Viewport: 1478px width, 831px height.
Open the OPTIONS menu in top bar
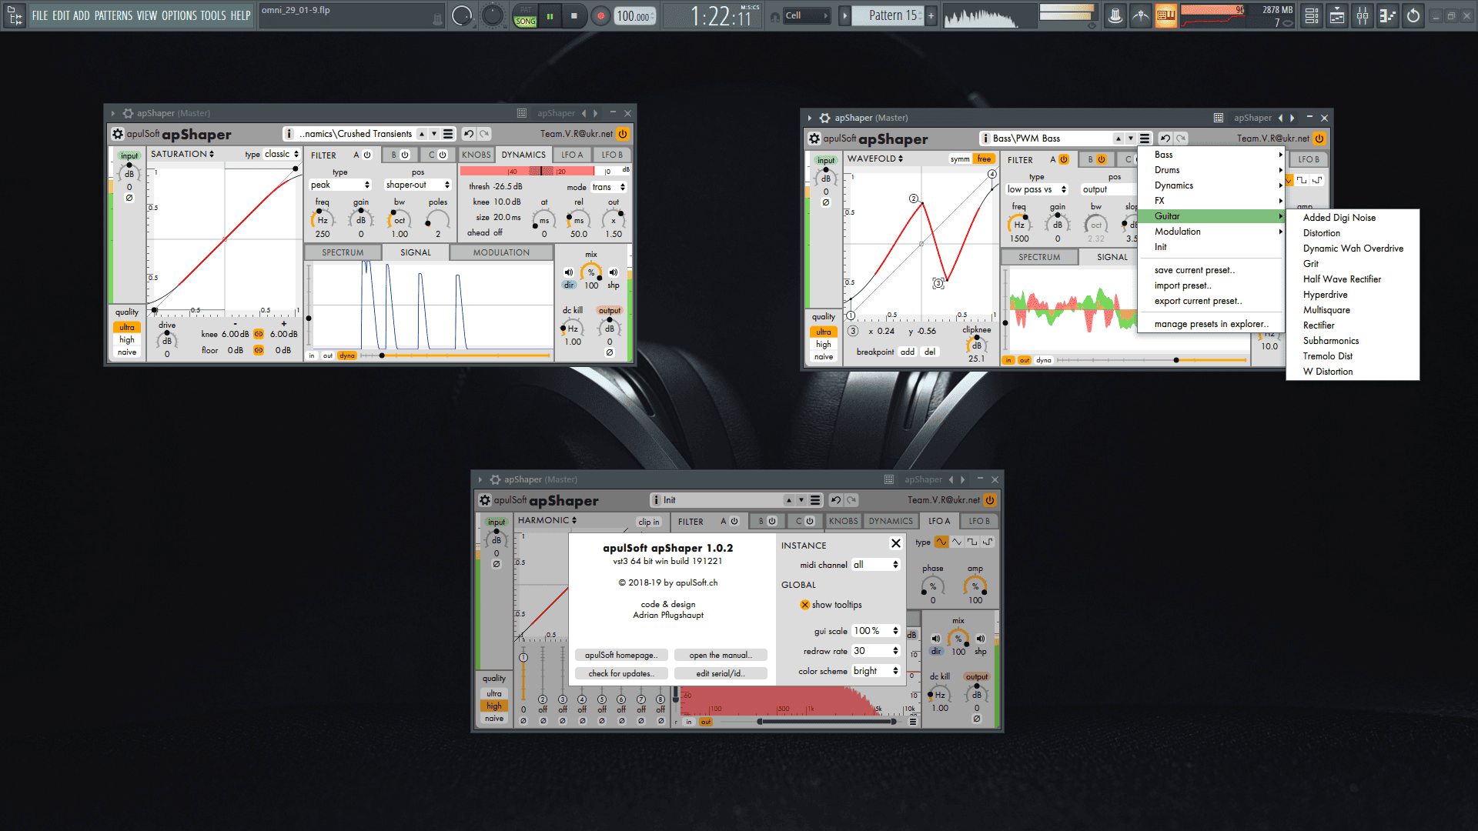point(179,15)
